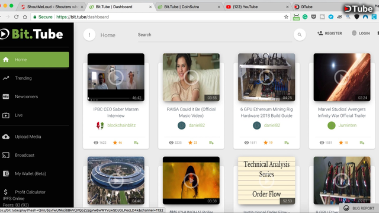379x213 pixels.
Task: Focus the Search input field
Action: [214, 35]
